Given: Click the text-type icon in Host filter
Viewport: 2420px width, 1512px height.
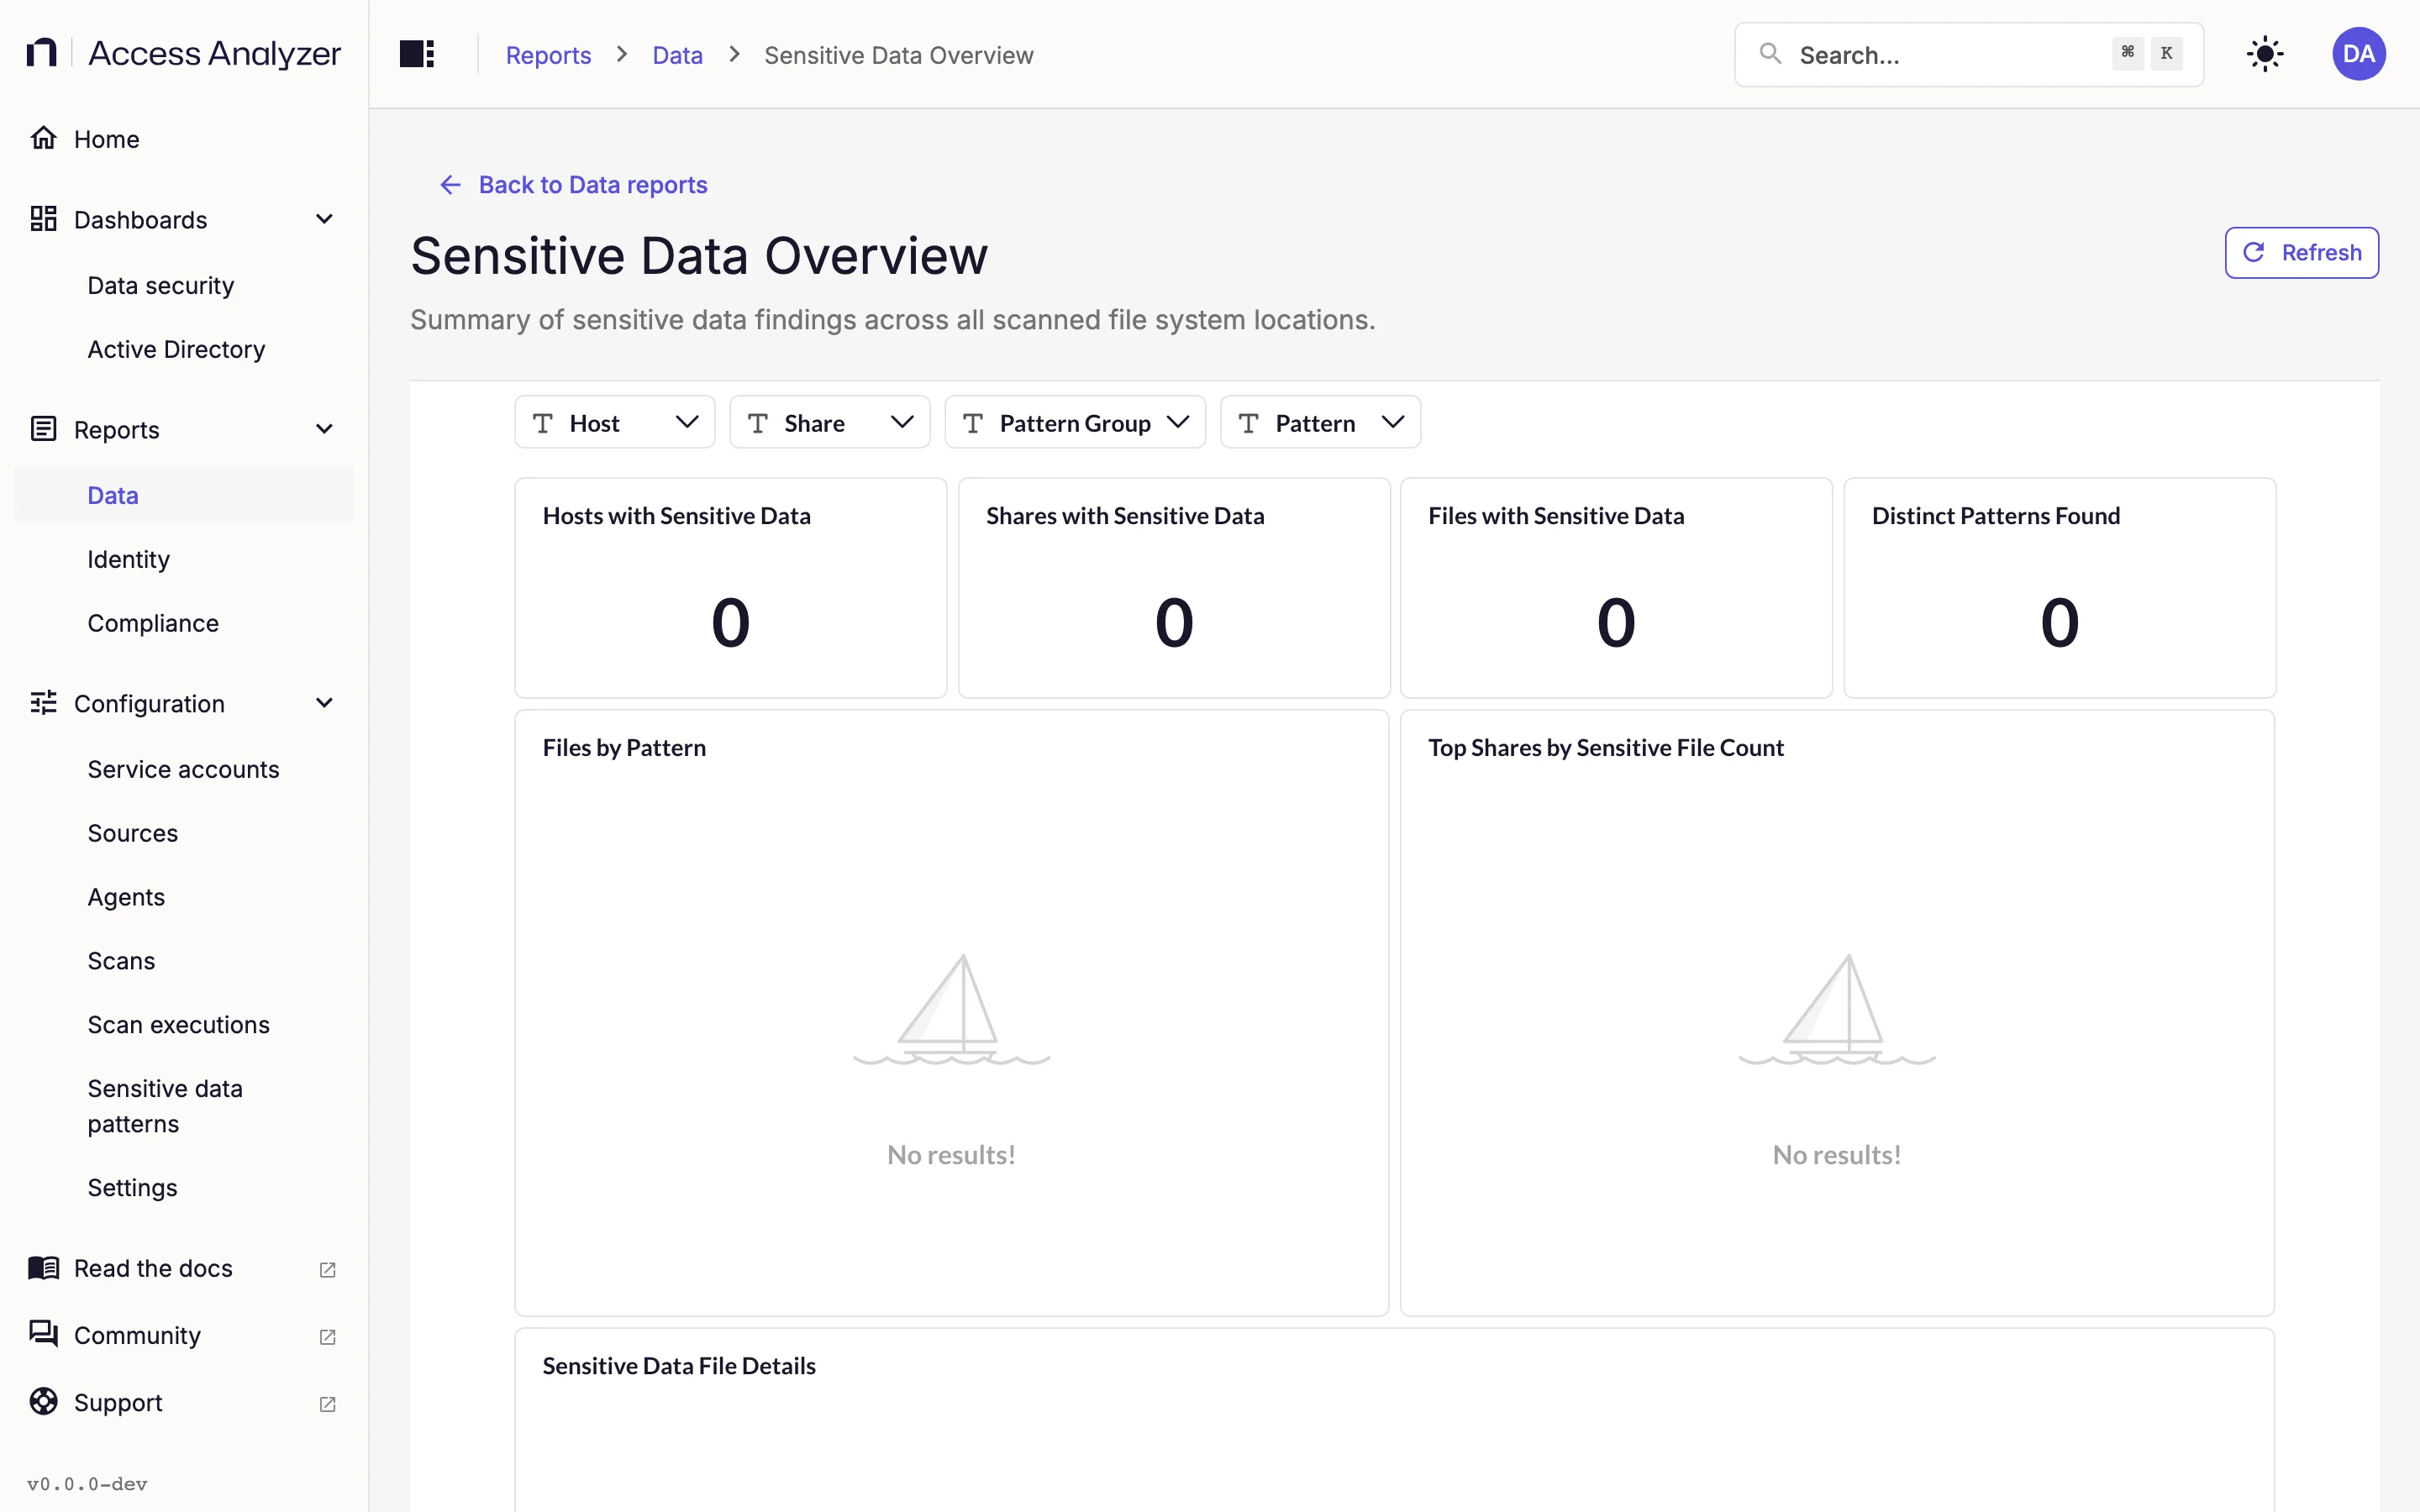Looking at the screenshot, I should (543, 423).
